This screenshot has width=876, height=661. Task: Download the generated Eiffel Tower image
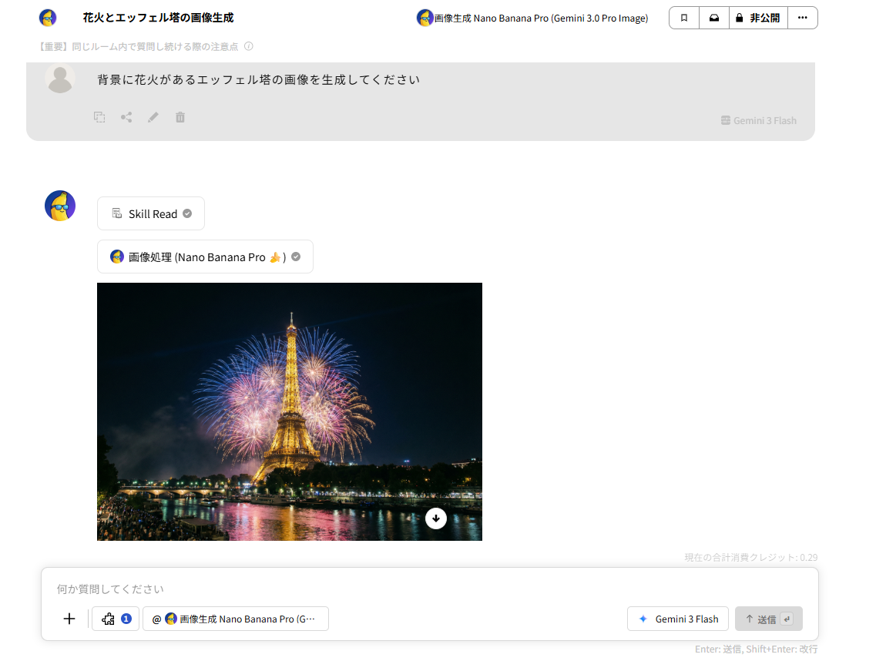436,518
